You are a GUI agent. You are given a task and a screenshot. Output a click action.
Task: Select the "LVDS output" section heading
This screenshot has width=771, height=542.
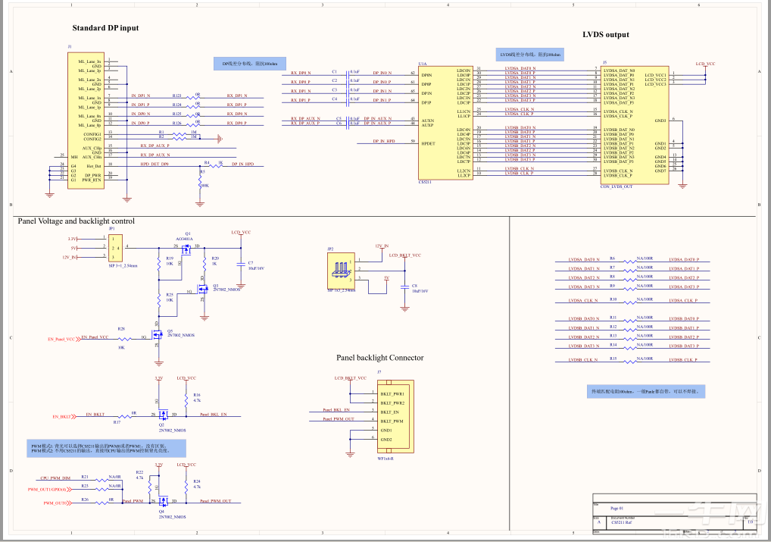click(605, 35)
